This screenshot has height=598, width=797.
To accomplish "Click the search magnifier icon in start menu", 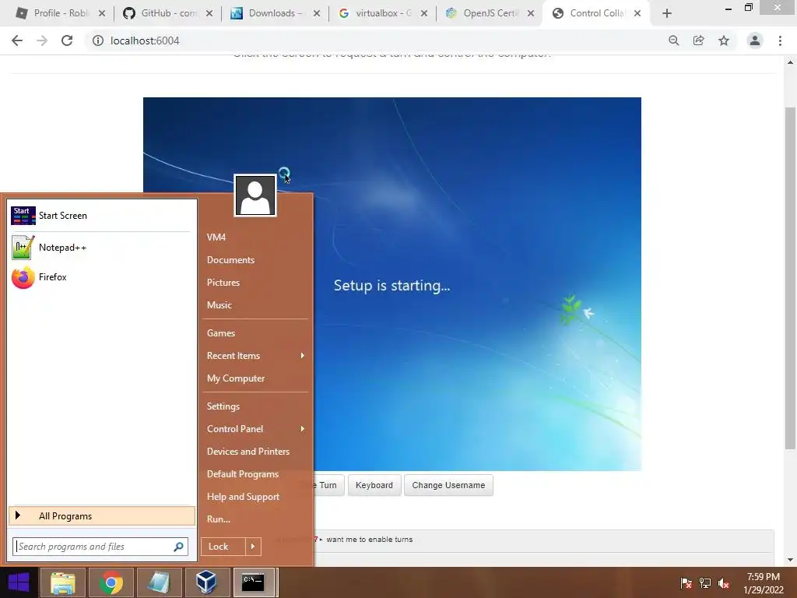I will coord(178,547).
